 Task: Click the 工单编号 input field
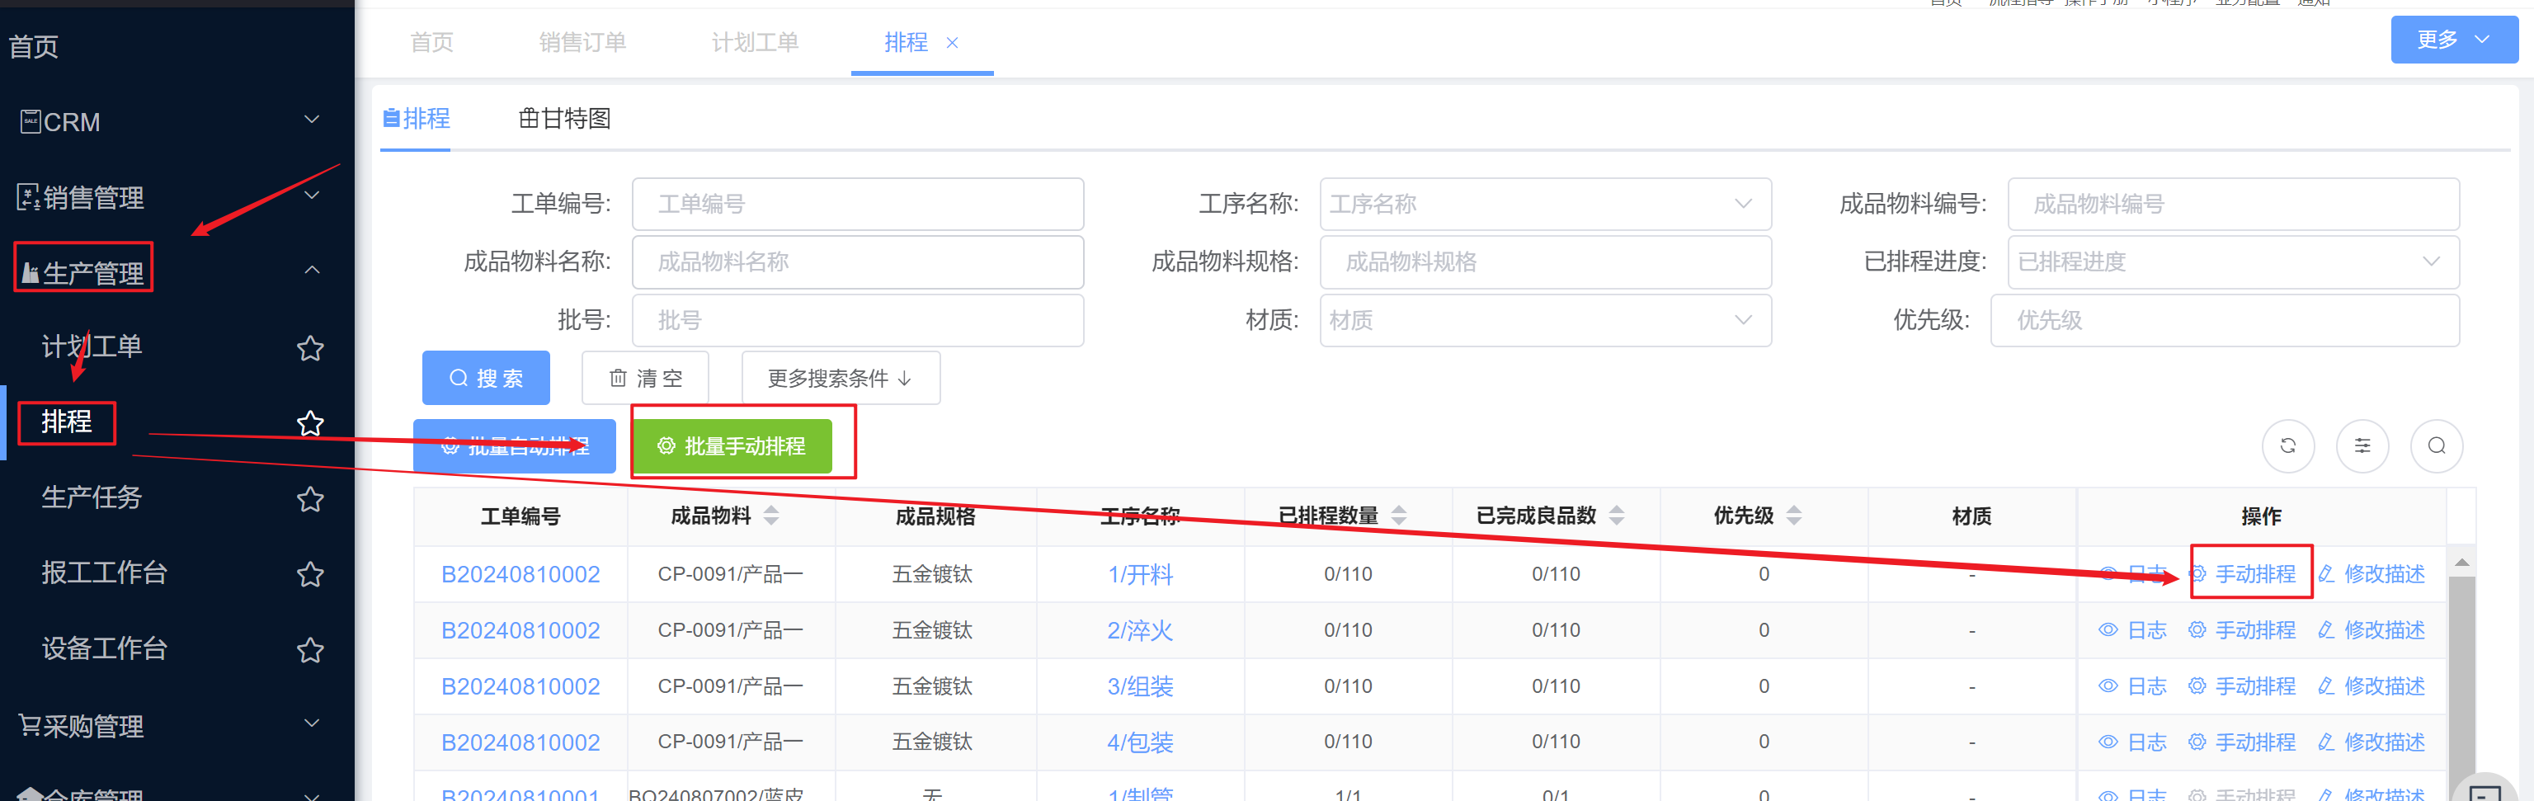tap(858, 204)
